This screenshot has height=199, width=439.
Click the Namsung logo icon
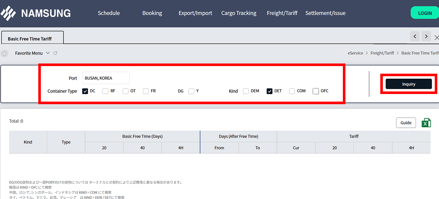pyautogui.click(x=9, y=13)
